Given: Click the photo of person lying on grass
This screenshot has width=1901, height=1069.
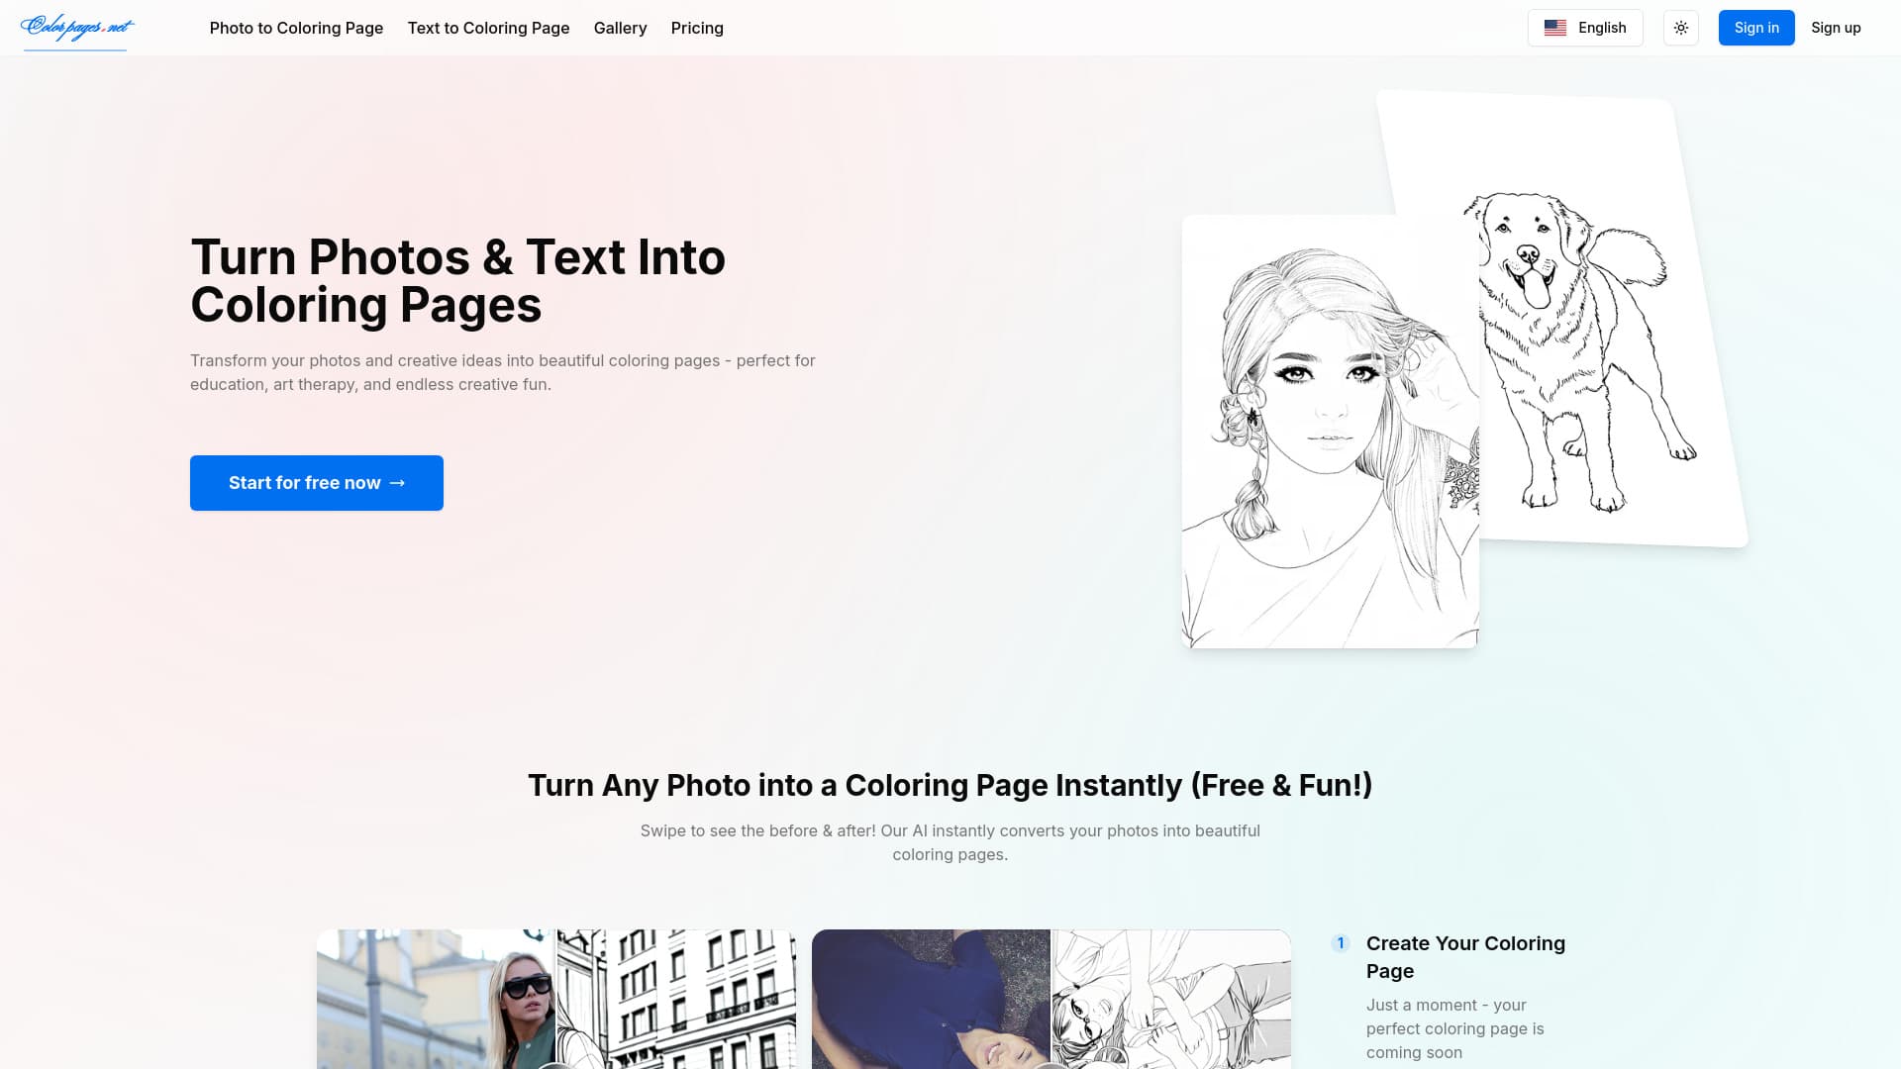Looking at the screenshot, I should tap(931, 999).
